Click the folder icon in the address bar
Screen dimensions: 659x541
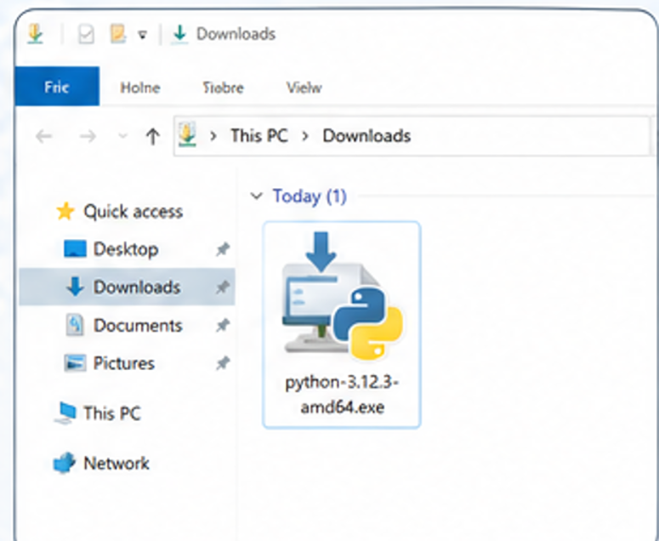pyautogui.click(x=187, y=134)
